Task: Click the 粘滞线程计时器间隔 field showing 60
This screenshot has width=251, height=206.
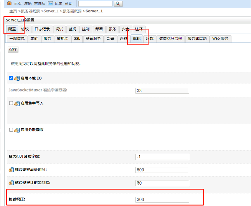Action: click(x=162, y=183)
